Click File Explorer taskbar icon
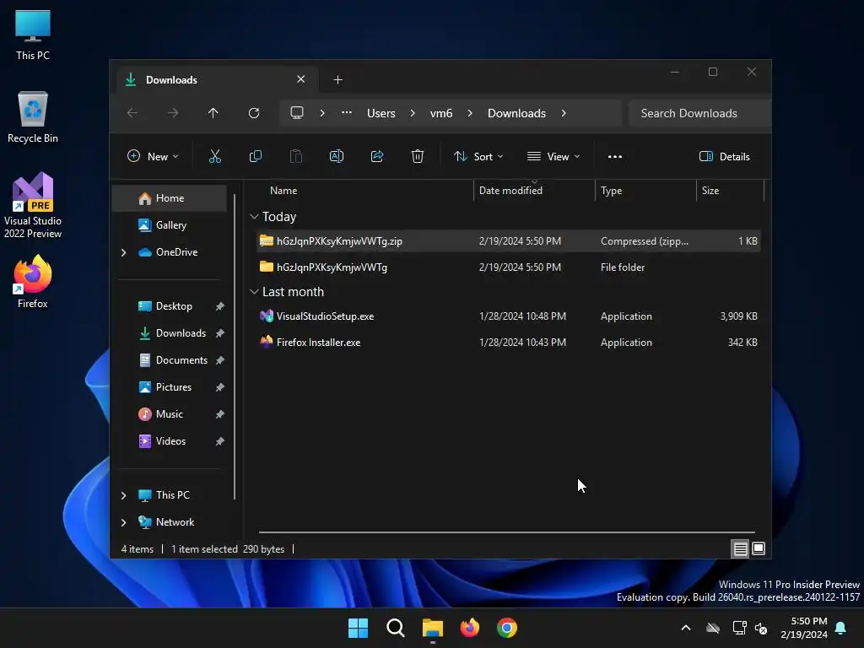The width and height of the screenshot is (864, 648). pos(433,628)
